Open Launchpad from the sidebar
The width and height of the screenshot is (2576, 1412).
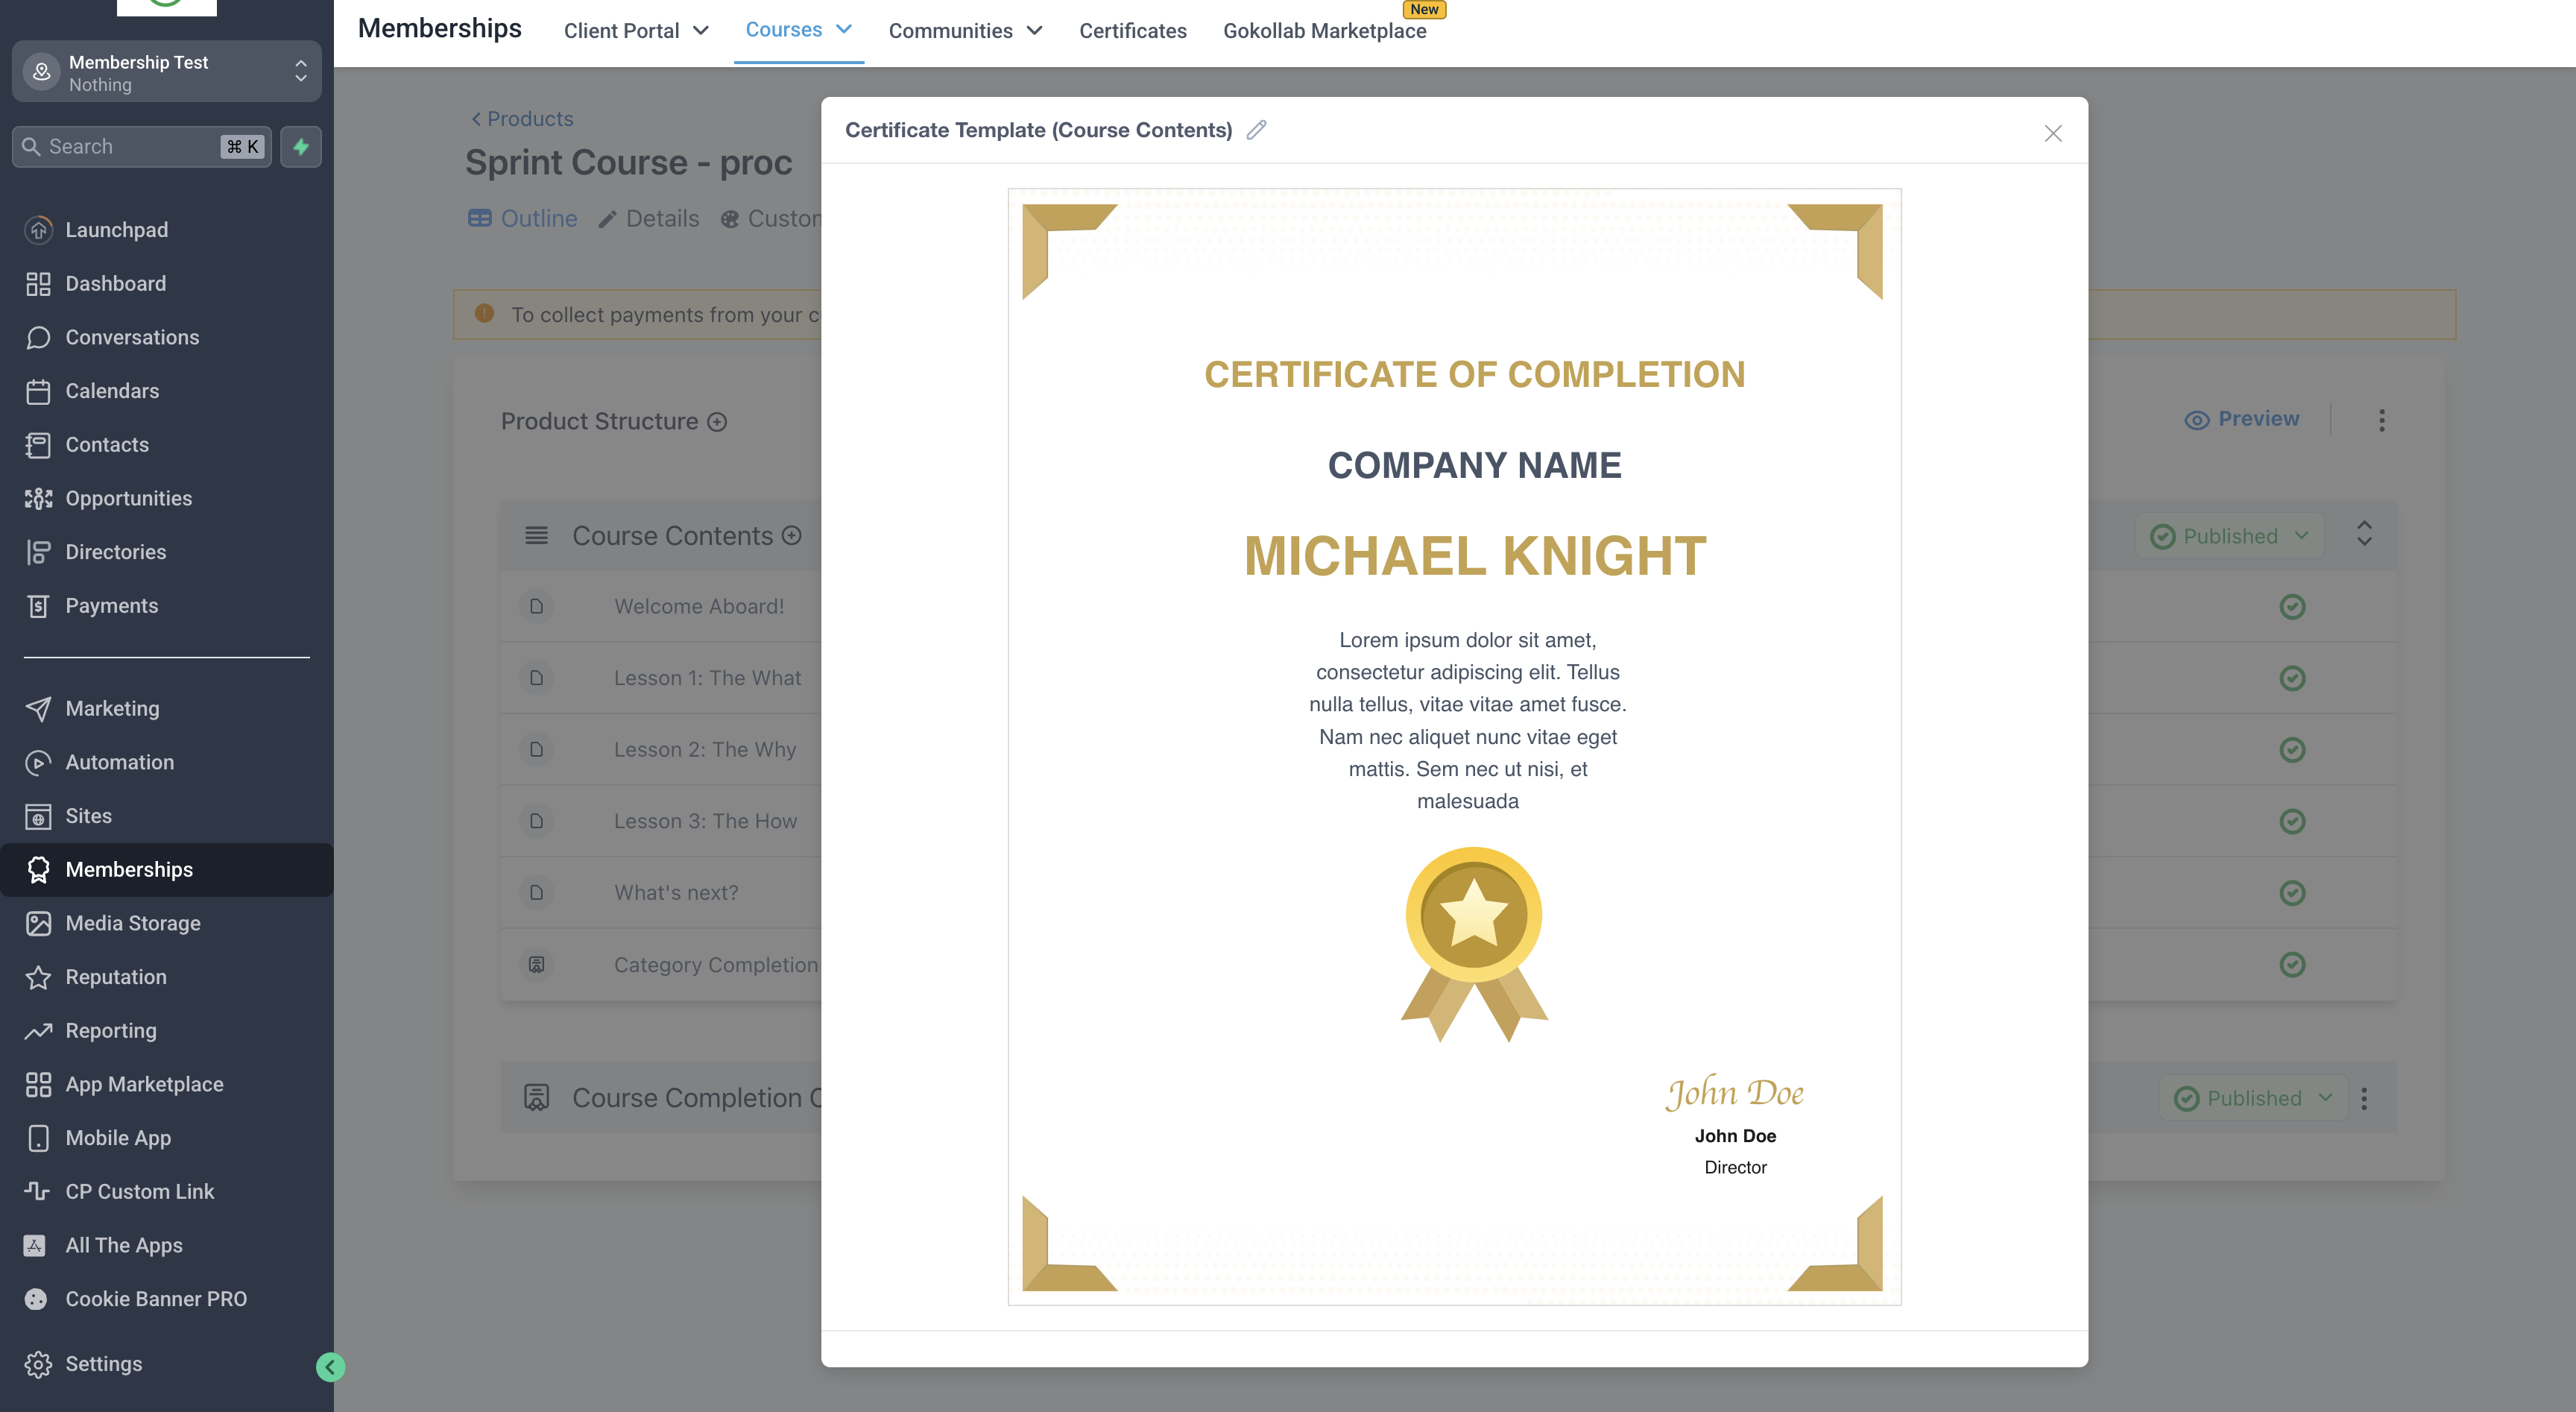point(116,230)
